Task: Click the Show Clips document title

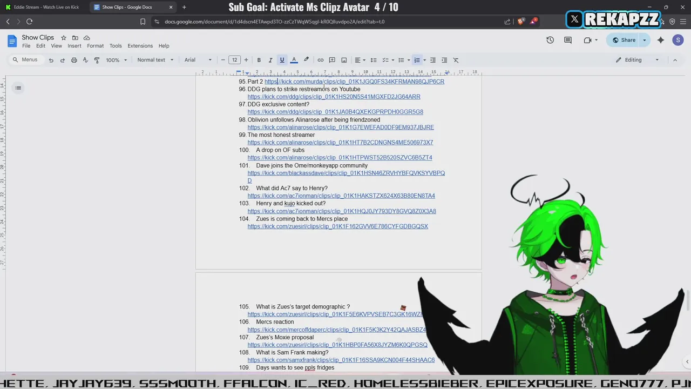Action: (38, 37)
